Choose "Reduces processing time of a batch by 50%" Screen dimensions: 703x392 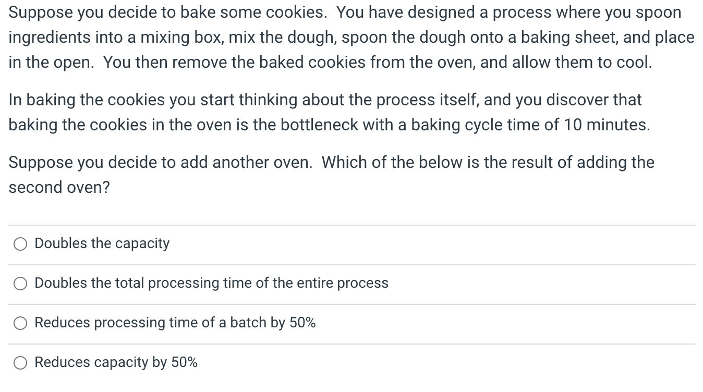20,323
